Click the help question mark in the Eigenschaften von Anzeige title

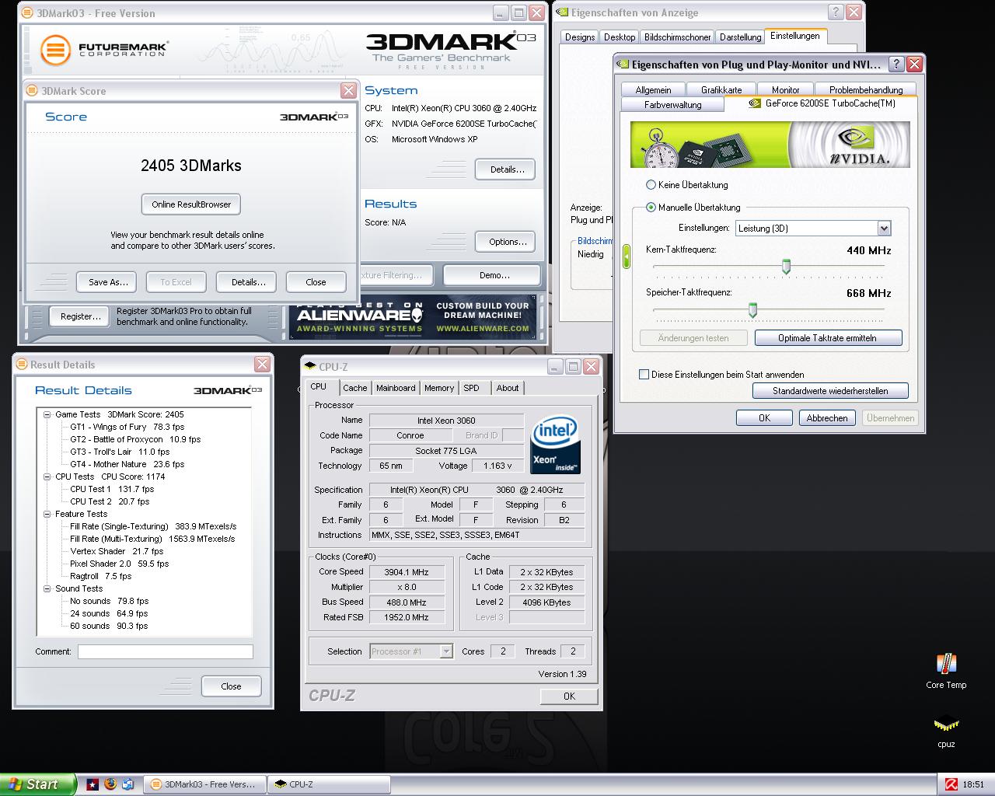click(x=836, y=12)
